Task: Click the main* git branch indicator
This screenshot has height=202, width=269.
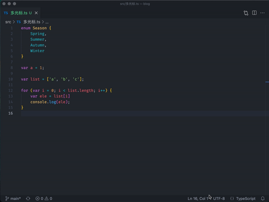Action: pos(13,198)
